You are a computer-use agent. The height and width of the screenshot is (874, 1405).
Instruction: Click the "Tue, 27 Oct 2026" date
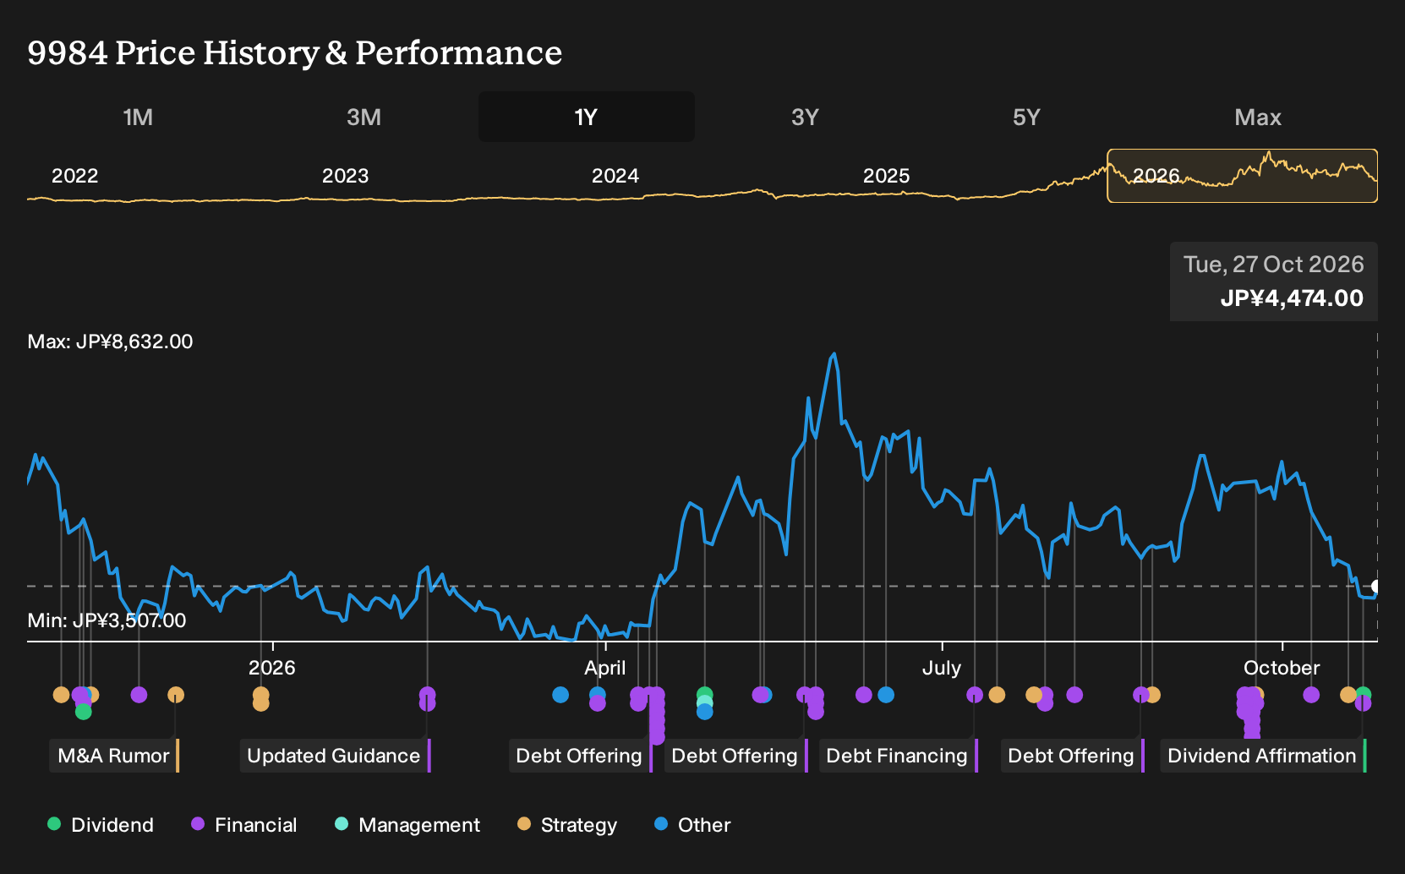[x=1274, y=265]
